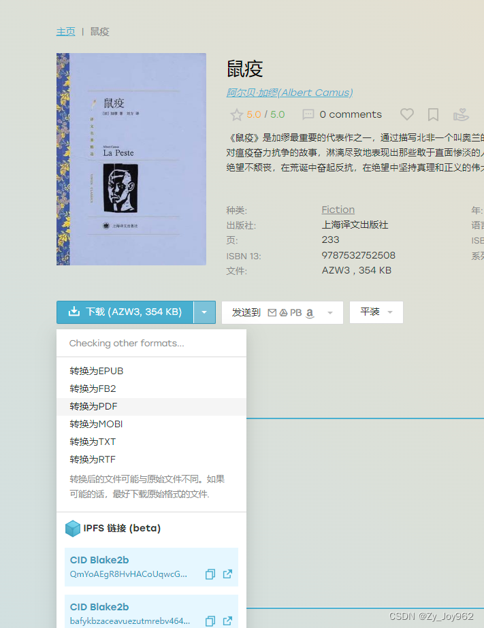Choose 转换为FB2
Image resolution: width=484 pixels, height=628 pixels.
pyautogui.click(x=151, y=389)
